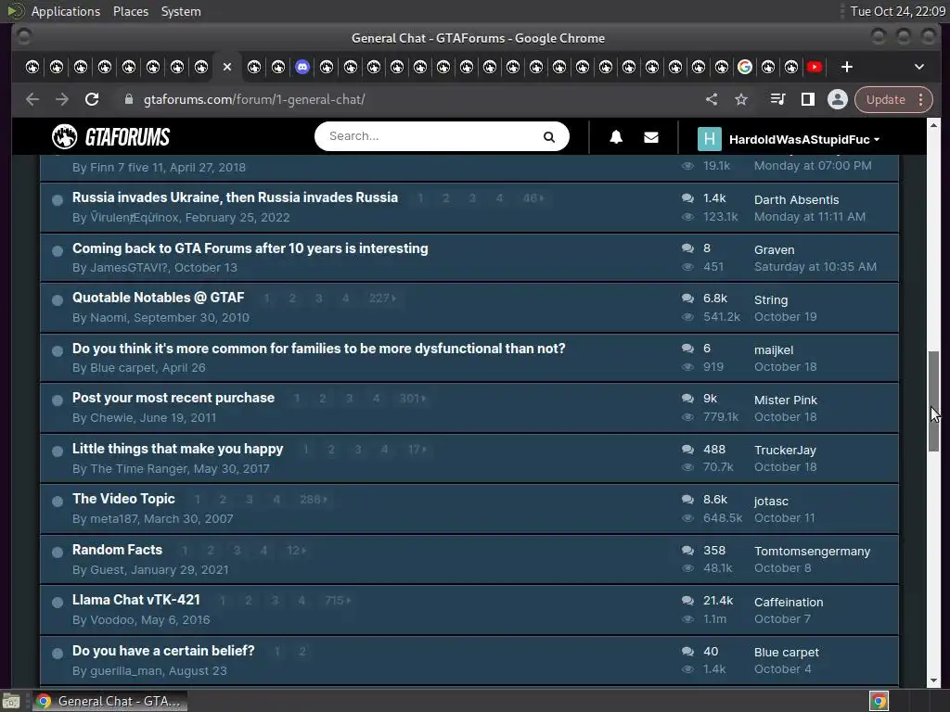Go to last page 227 of Quotable Notables
The width and height of the screenshot is (950, 712).
click(381, 298)
